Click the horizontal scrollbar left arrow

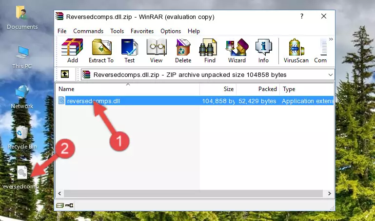pyautogui.click(x=60, y=193)
